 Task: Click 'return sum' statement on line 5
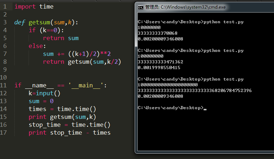[61, 38]
